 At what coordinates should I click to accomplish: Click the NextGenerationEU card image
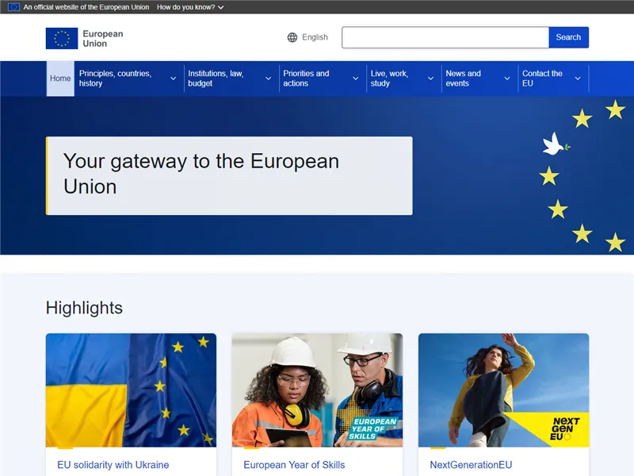(503, 390)
